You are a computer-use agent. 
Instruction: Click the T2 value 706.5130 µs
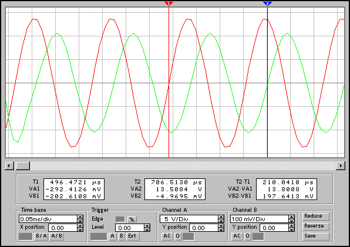(x=176, y=182)
